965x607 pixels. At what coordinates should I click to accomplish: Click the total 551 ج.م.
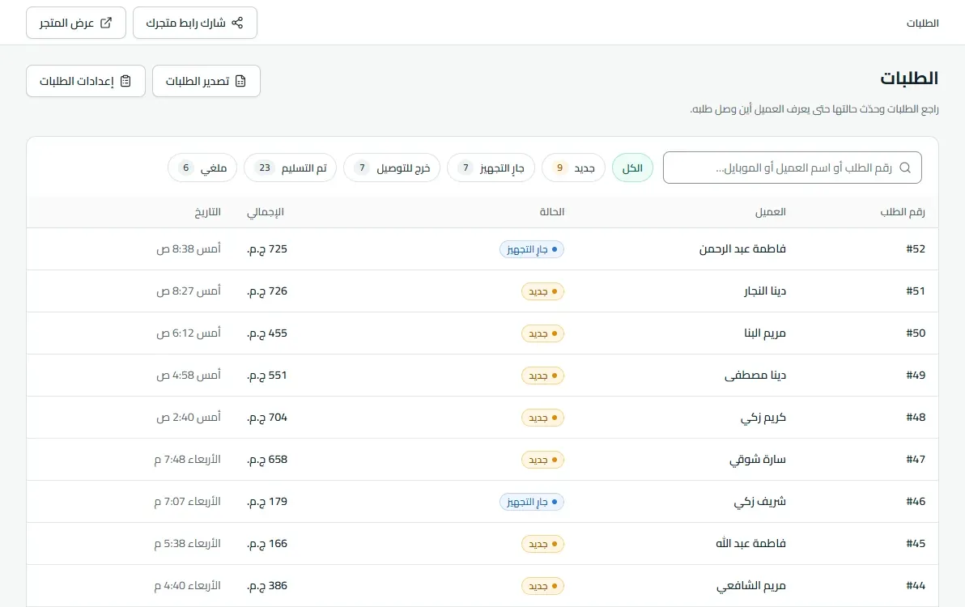click(x=267, y=376)
